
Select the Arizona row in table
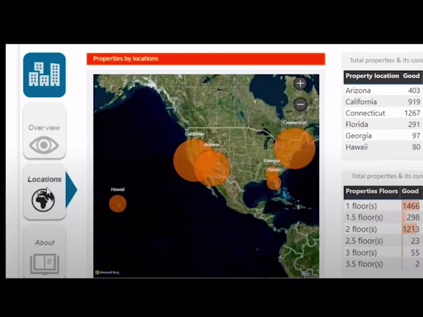pos(383,90)
